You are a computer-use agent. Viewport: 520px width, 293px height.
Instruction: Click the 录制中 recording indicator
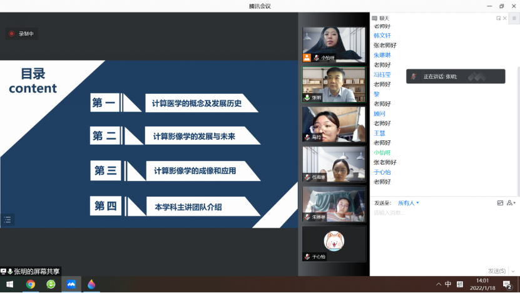pos(22,34)
